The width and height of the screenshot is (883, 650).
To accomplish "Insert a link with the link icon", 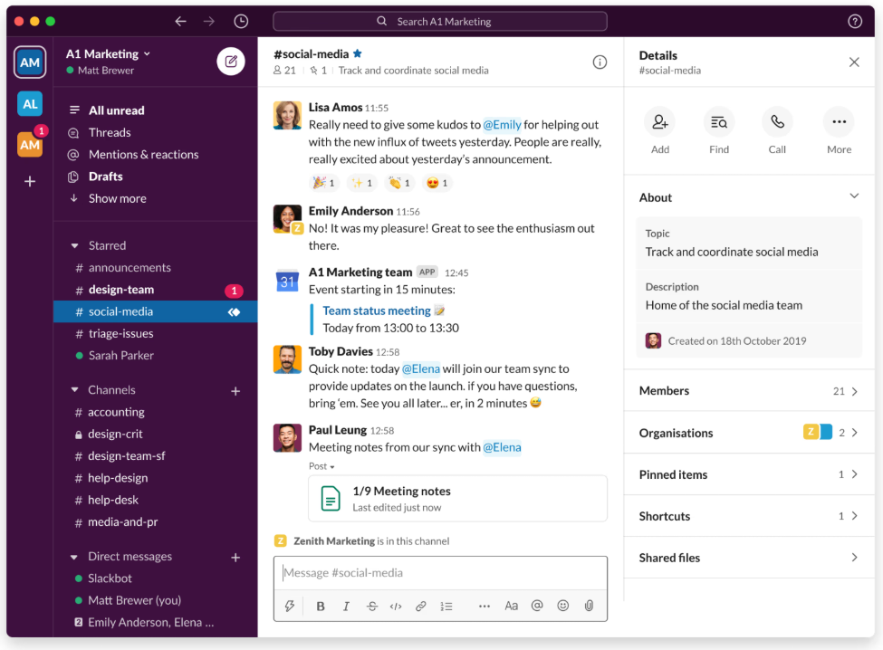I will point(420,607).
